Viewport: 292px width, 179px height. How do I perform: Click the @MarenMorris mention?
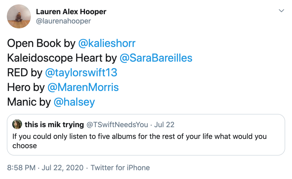83,87
